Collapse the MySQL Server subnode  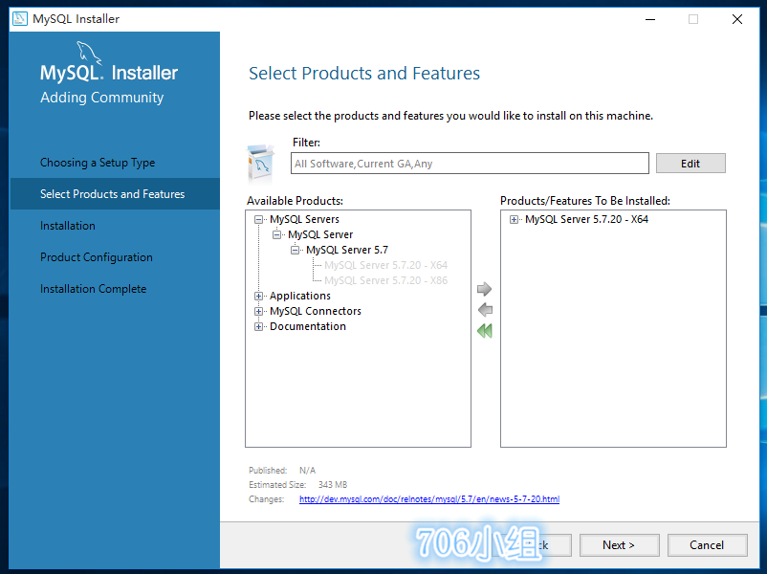point(276,235)
